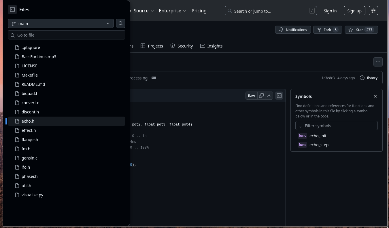Toggle the symbols panel icon
The width and height of the screenshot is (389, 228).
tap(279, 96)
